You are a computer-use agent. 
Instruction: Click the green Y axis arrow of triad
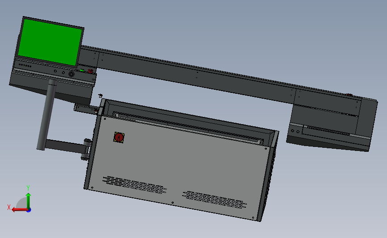point(29,200)
